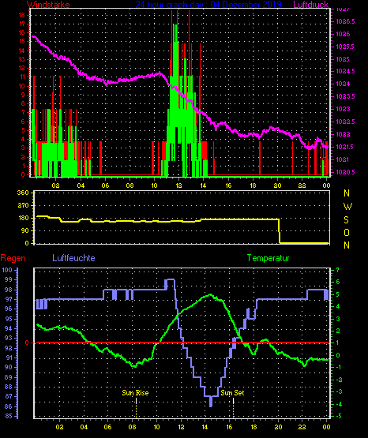This screenshot has height=438, width=368.
Task: Click the green temperature axis value -5
Action: 338,416
